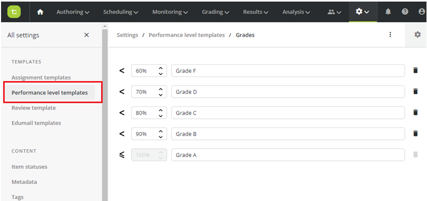The image size is (427, 201).
Task: Click the Grade A name field
Action: pyautogui.click(x=288, y=155)
